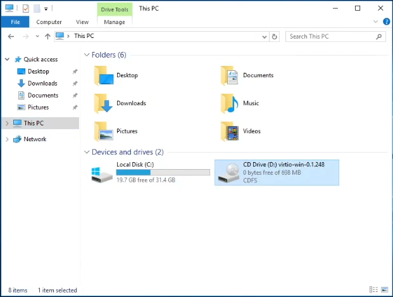393x297 pixels.
Task: Click the Local Disk (C:) usage bar
Action: point(163,172)
